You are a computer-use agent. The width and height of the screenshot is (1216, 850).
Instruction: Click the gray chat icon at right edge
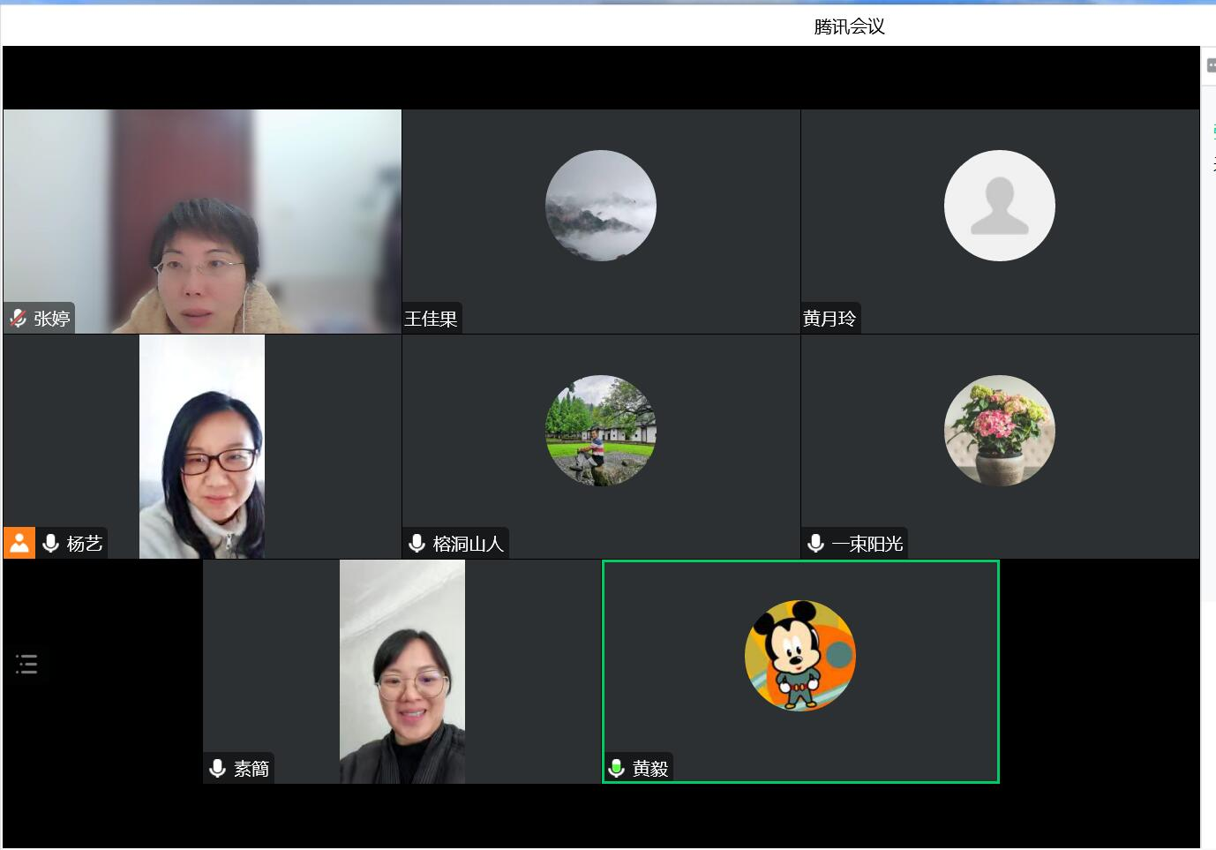[x=1211, y=65]
